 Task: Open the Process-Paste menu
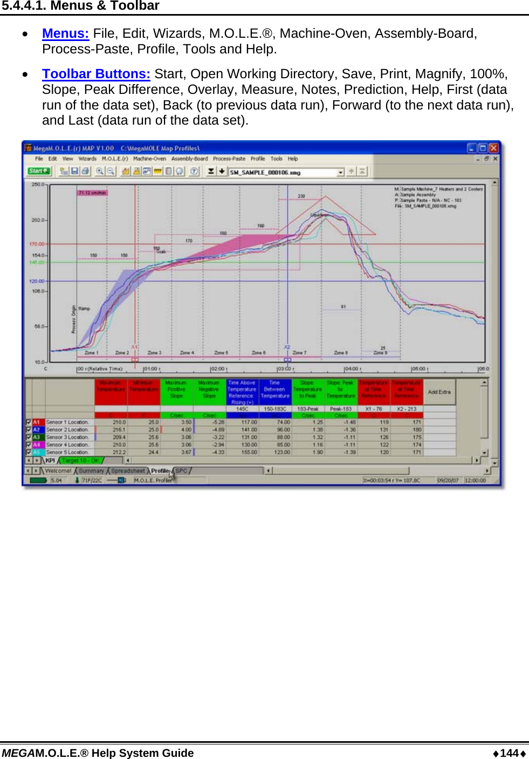tap(229, 159)
